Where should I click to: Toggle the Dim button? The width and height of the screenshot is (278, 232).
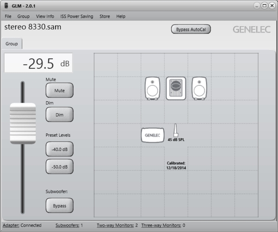pyautogui.click(x=59, y=115)
